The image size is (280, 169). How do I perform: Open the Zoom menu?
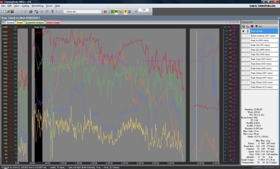pyautogui.click(x=49, y=6)
